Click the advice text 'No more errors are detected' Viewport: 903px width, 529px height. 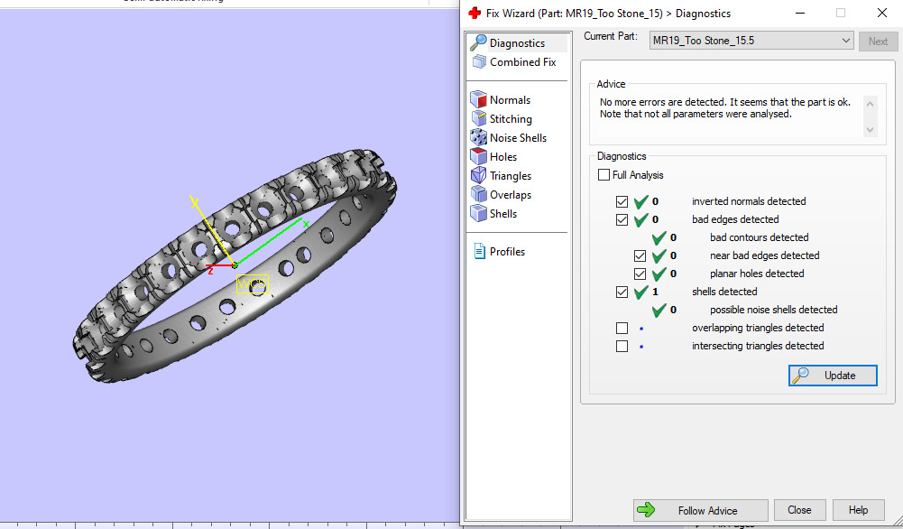[x=663, y=102]
